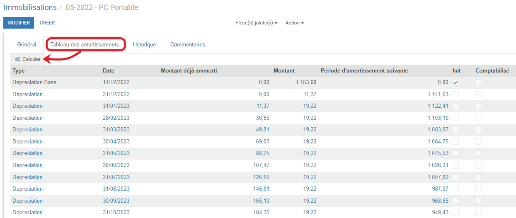This screenshot has width=516, height=218.
Task: Click the CRÉER button
Action: pos(47,23)
